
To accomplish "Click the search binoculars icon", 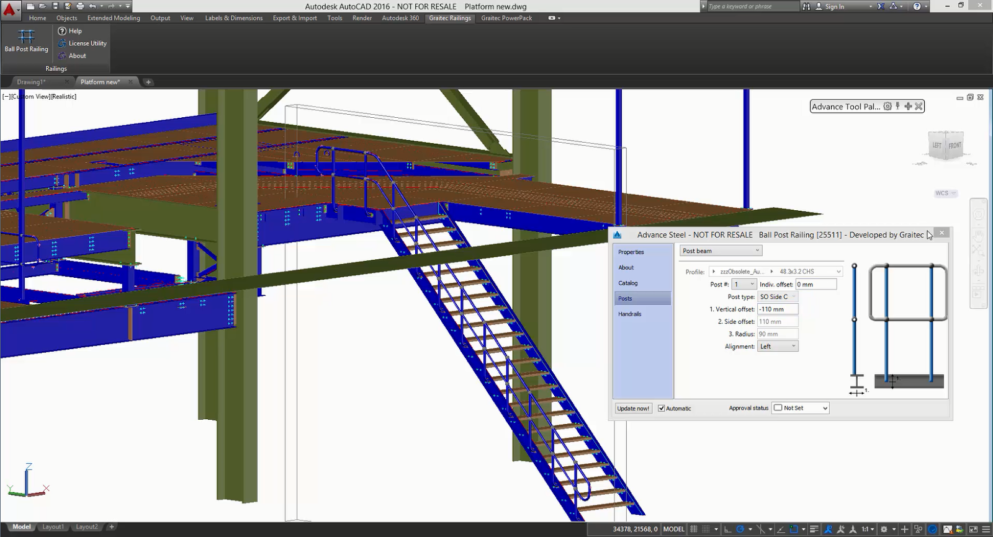I will (806, 6).
